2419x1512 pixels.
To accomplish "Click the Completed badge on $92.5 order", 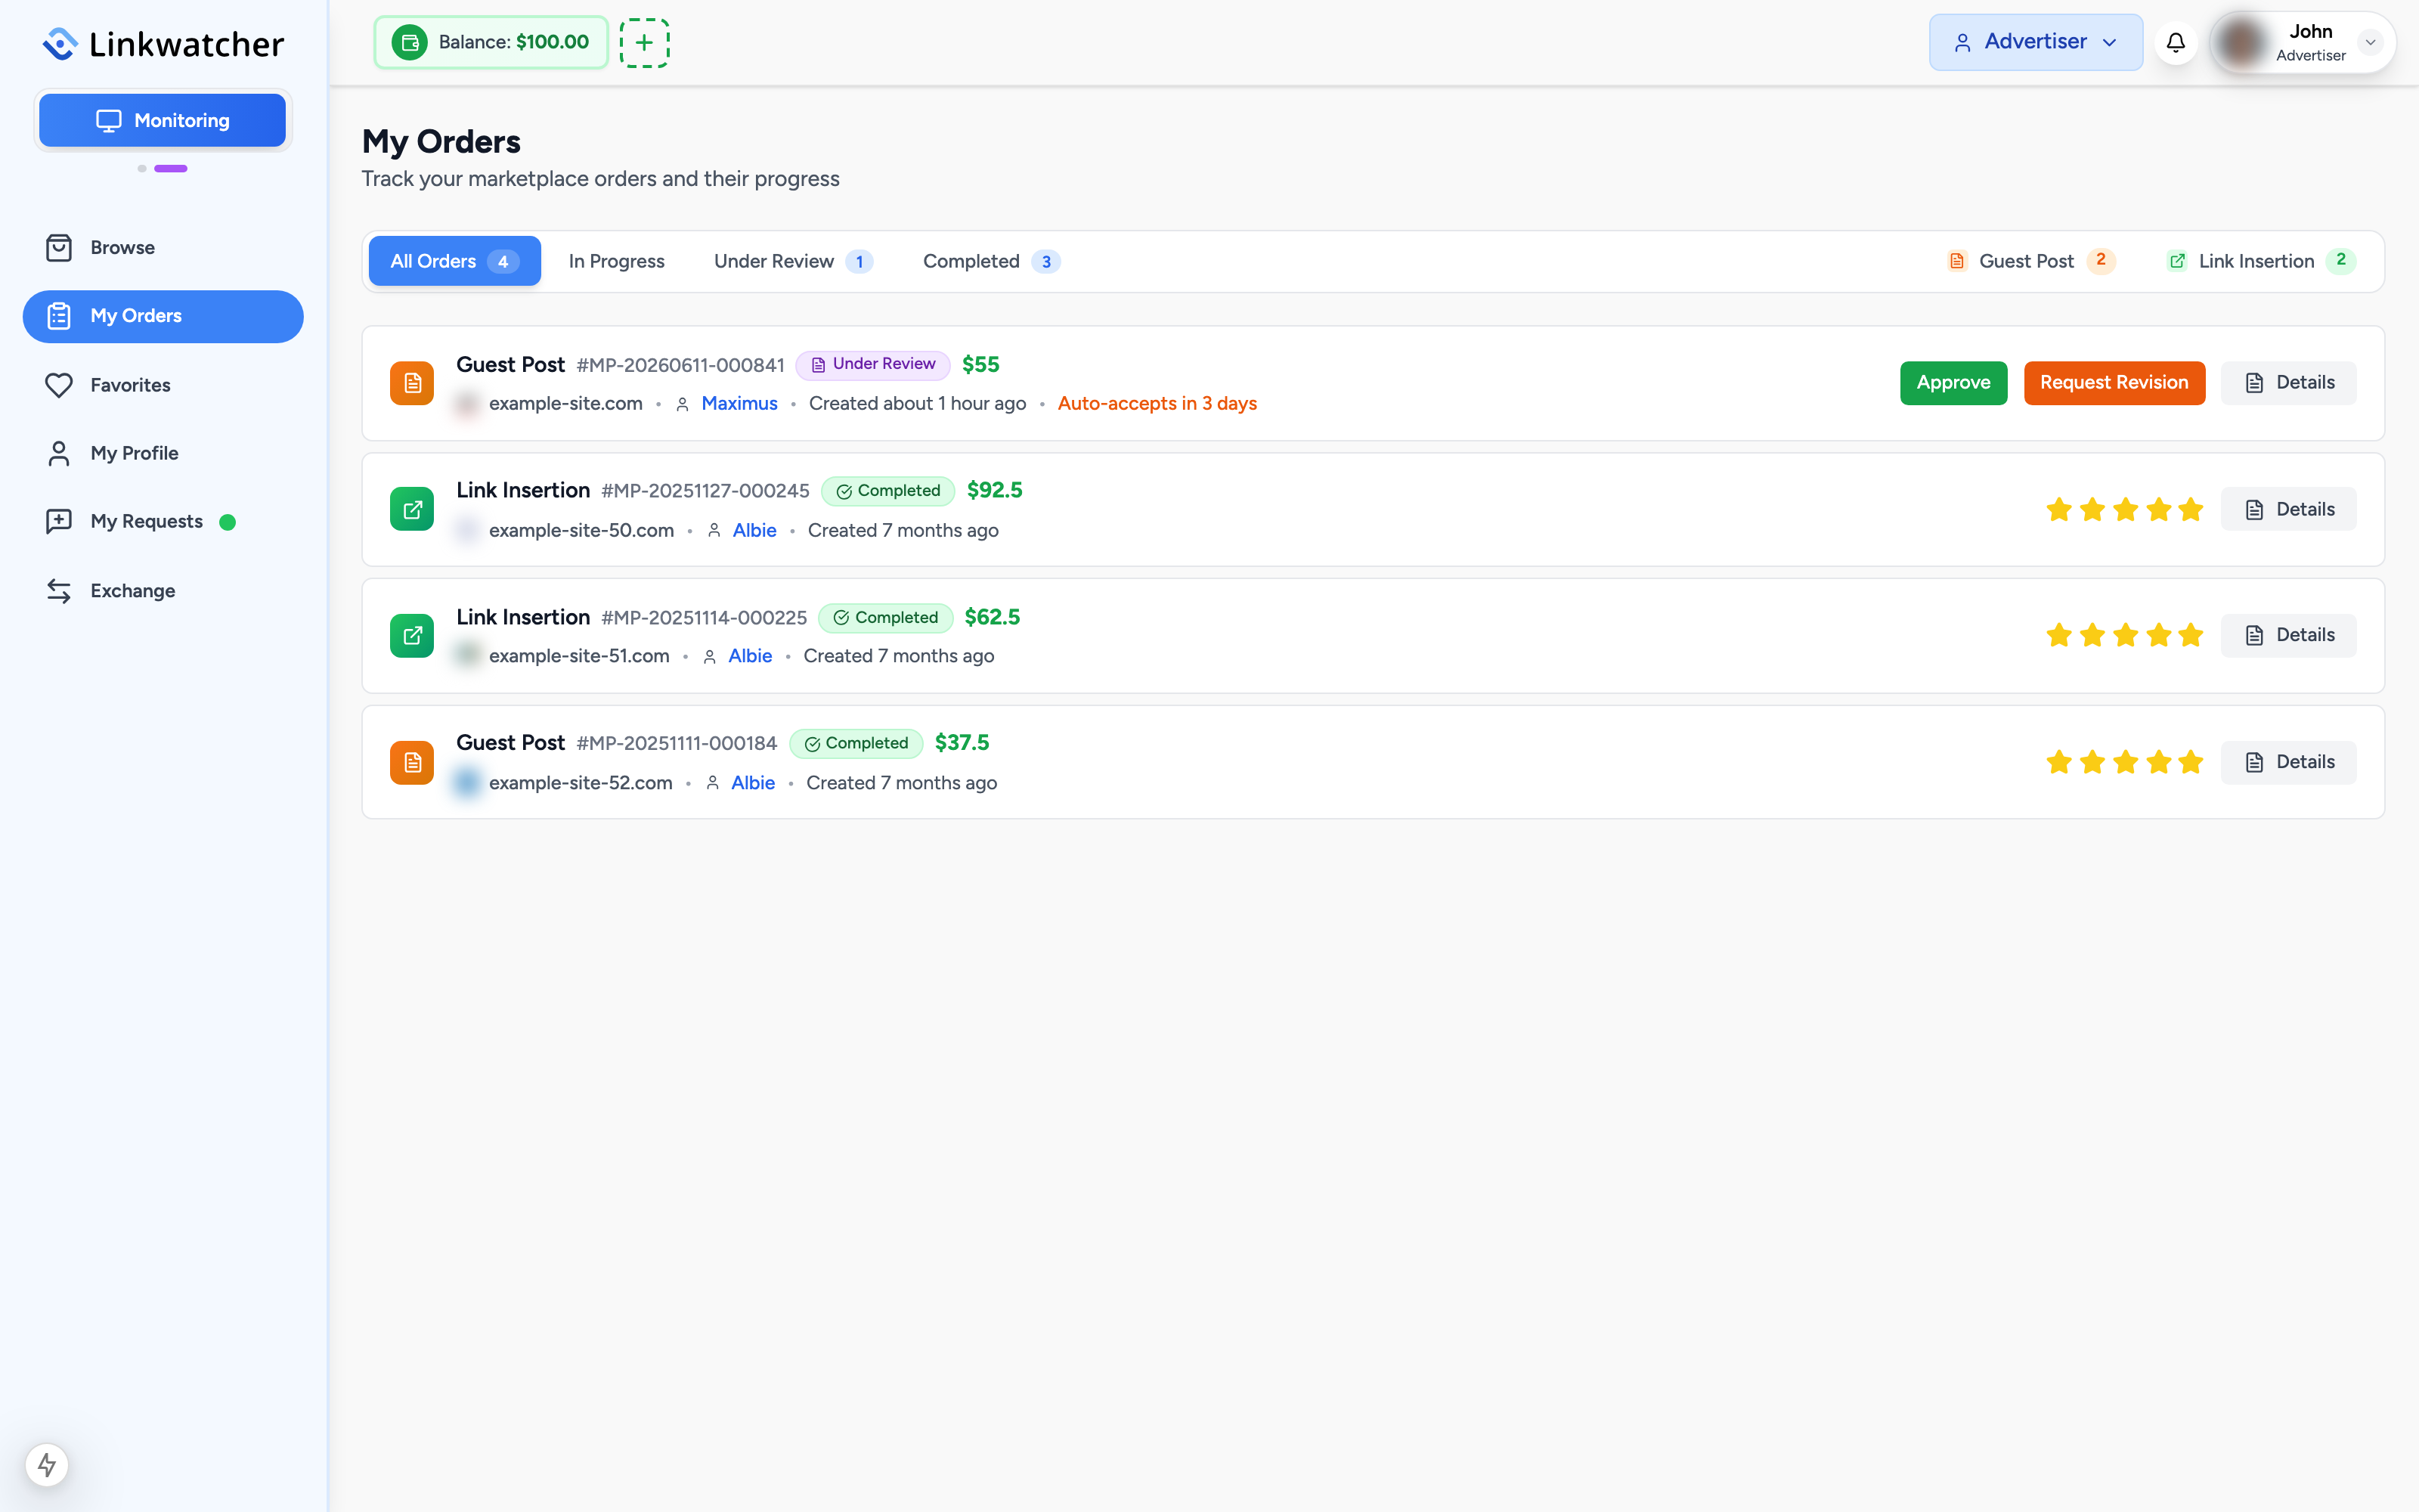I will coord(887,491).
